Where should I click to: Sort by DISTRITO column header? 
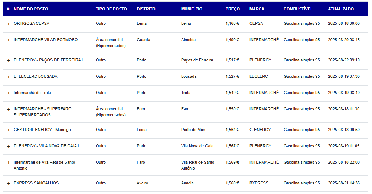tap(146, 9)
